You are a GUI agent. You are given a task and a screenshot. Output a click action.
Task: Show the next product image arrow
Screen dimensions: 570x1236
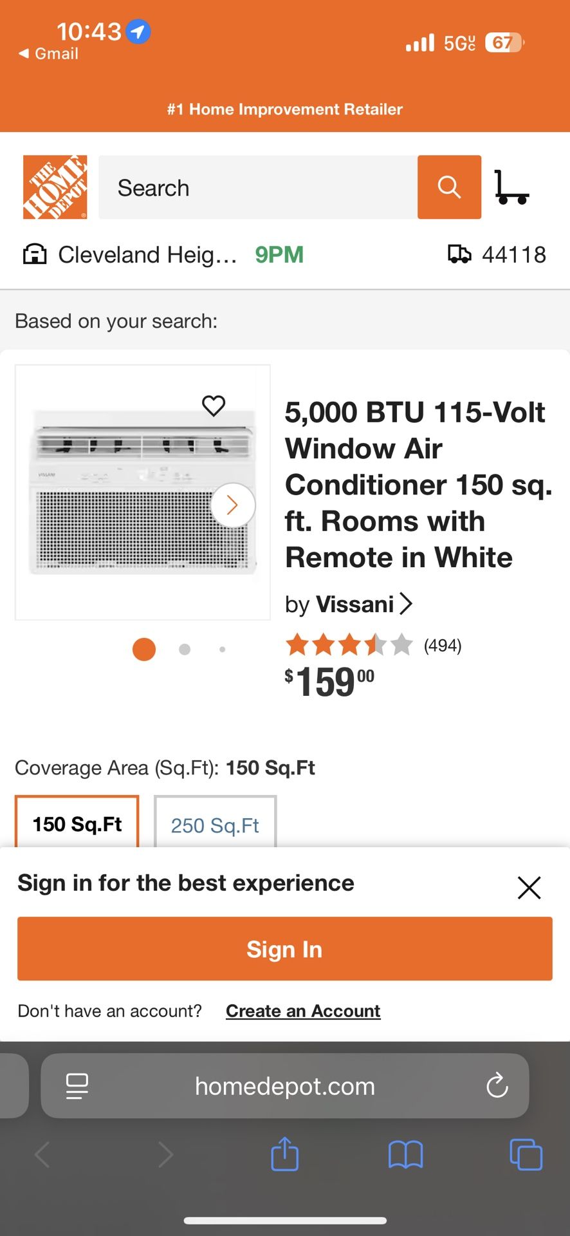[233, 505]
